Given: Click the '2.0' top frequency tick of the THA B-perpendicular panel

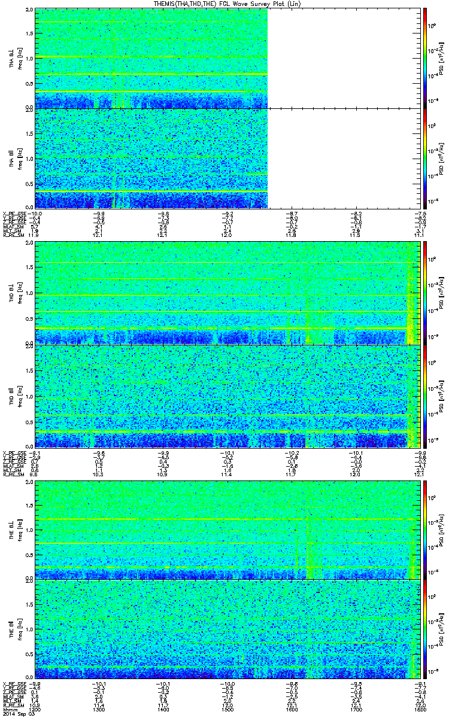Looking at the screenshot, I should pyautogui.click(x=29, y=11).
